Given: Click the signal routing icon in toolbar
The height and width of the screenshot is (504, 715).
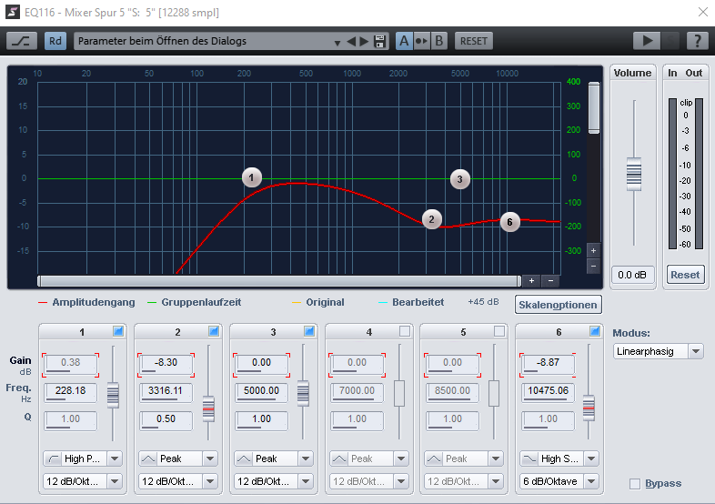Looking at the screenshot, I should pyautogui.click(x=20, y=41).
